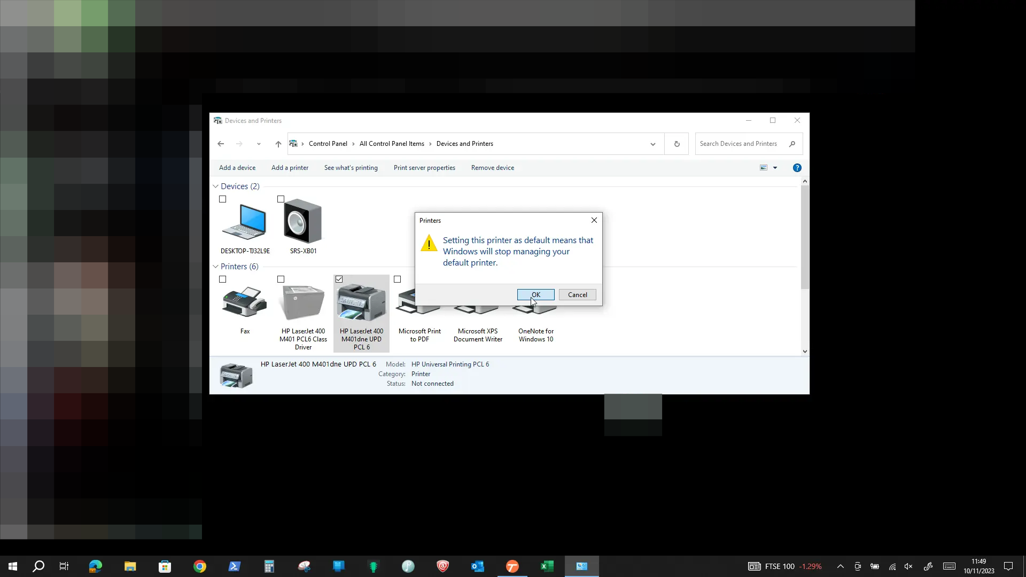Open the help question mark icon
The image size is (1026, 577).
point(797,168)
